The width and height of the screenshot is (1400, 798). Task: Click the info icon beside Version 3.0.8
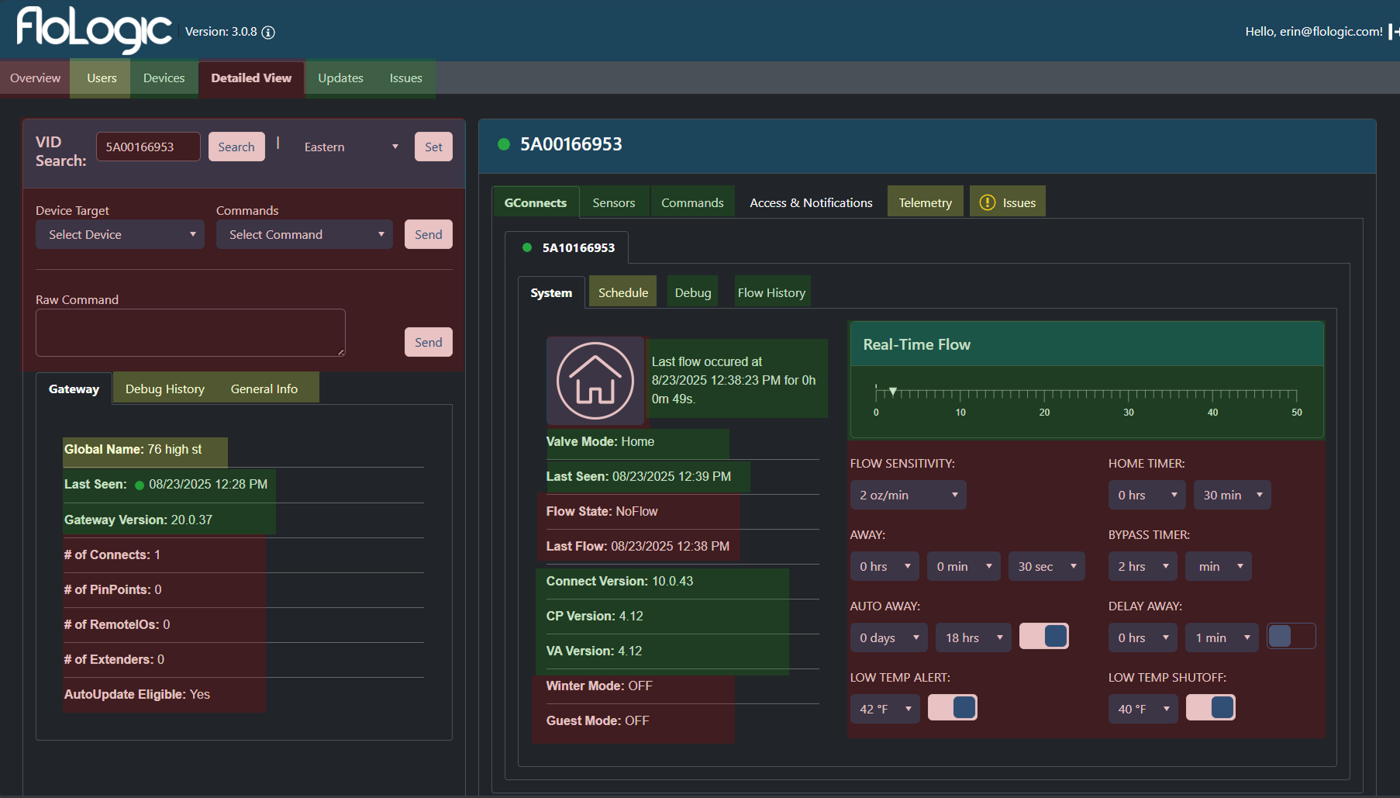coord(267,32)
